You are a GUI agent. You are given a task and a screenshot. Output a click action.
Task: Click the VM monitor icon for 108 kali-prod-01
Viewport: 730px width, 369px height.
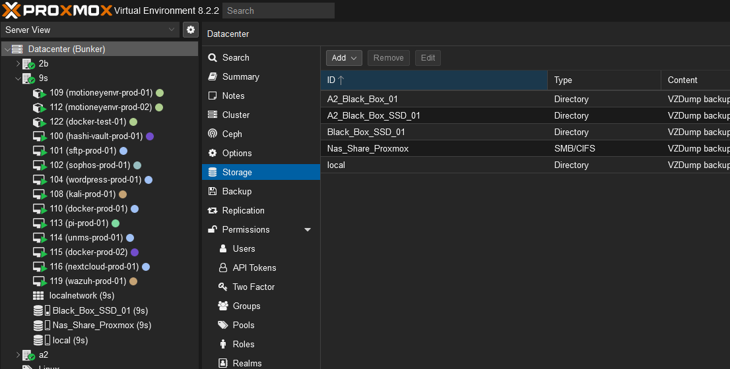[x=39, y=194]
